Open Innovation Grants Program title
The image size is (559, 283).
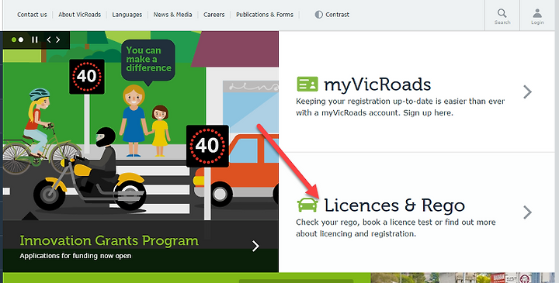(x=109, y=241)
